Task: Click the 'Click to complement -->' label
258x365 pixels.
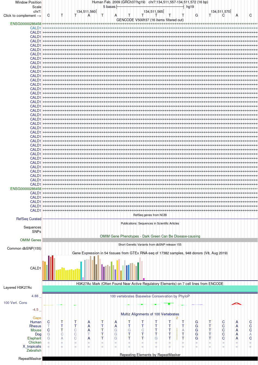Action: click(x=22, y=15)
